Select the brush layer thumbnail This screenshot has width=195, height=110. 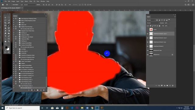tap(151, 30)
